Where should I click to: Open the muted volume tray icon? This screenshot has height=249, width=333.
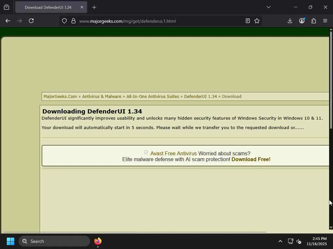click(x=299, y=241)
